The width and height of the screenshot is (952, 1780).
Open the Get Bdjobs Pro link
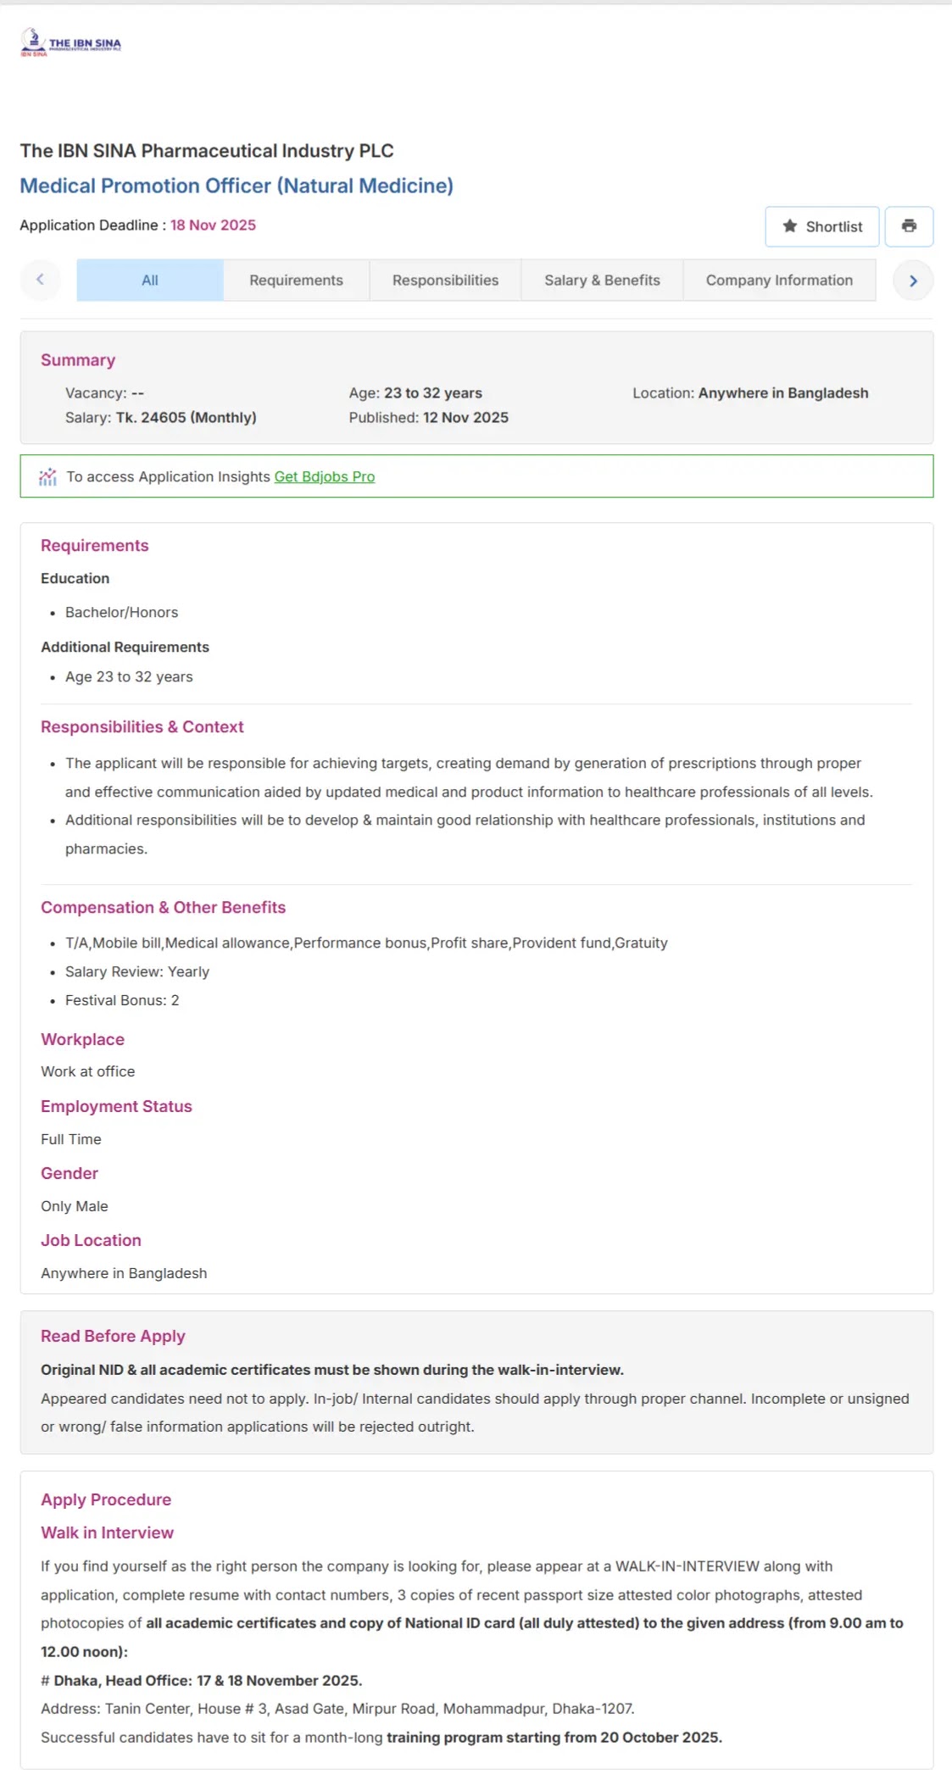tap(325, 476)
